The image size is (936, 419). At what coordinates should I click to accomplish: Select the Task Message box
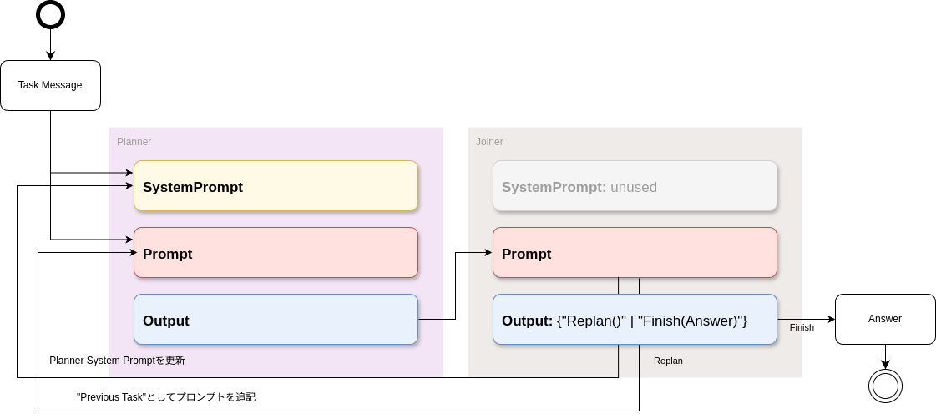(x=50, y=85)
